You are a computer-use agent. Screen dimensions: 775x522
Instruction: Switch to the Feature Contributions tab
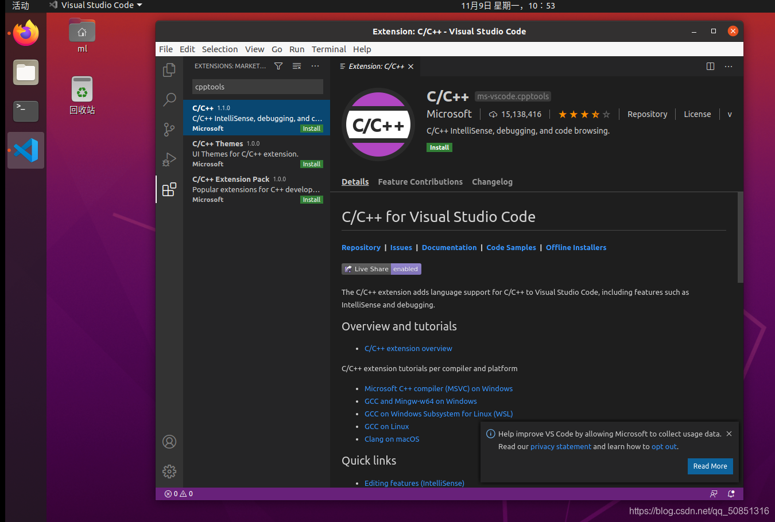(x=420, y=182)
